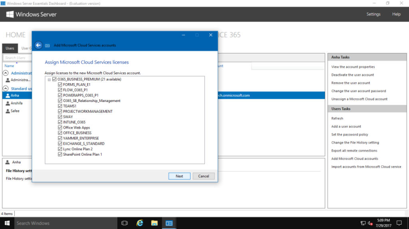Screen dimensions: 409x229
Task: Click Unassign a Microsoft Cloud account
Action: pos(359,99)
